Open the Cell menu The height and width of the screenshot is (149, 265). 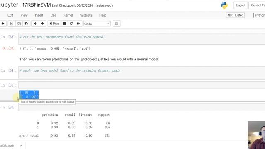(x=53, y=15)
